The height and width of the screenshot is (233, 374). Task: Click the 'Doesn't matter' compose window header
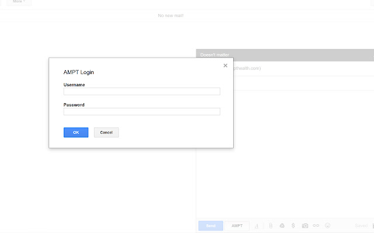click(285, 55)
